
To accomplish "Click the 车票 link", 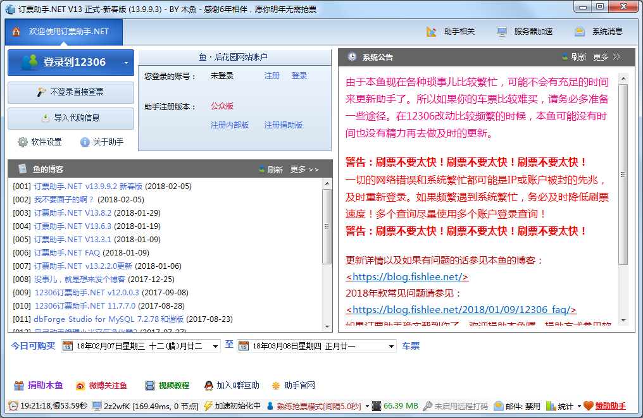I will click(411, 347).
